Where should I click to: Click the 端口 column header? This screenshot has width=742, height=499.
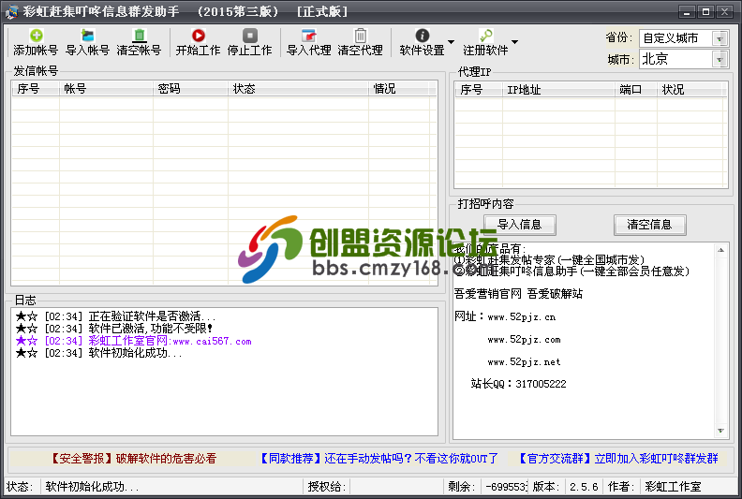[x=636, y=89]
